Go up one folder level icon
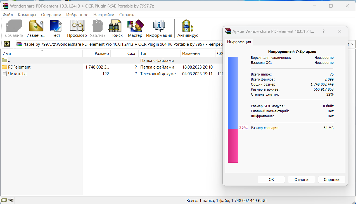 tap(7, 43)
